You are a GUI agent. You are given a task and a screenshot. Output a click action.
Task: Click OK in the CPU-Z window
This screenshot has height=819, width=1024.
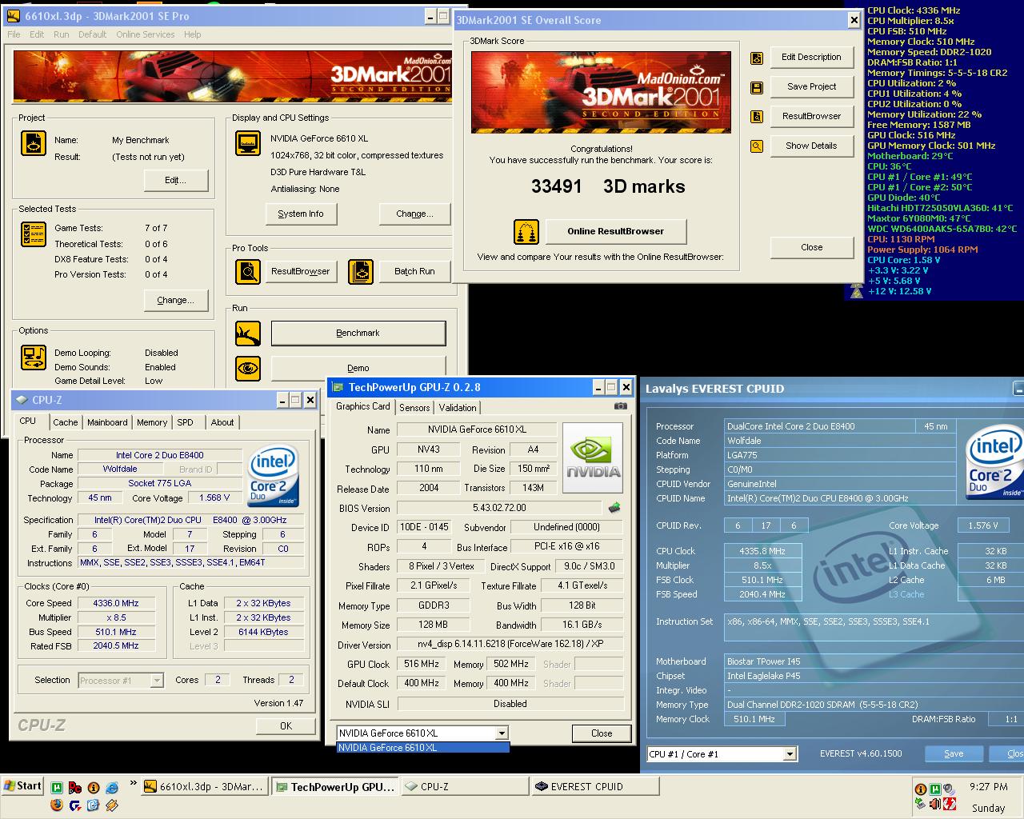click(286, 726)
